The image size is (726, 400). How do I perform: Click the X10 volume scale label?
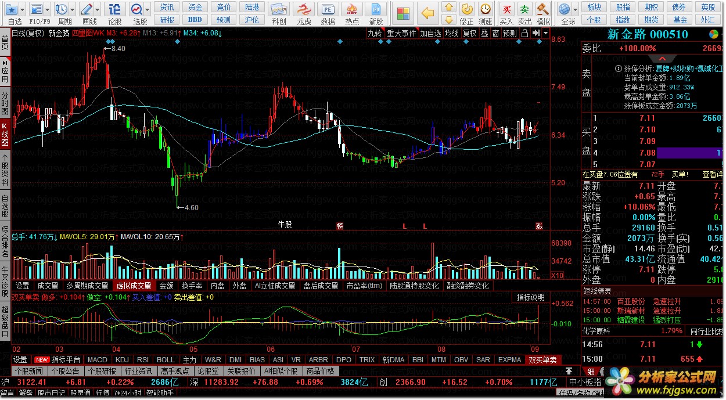pyautogui.click(x=557, y=275)
